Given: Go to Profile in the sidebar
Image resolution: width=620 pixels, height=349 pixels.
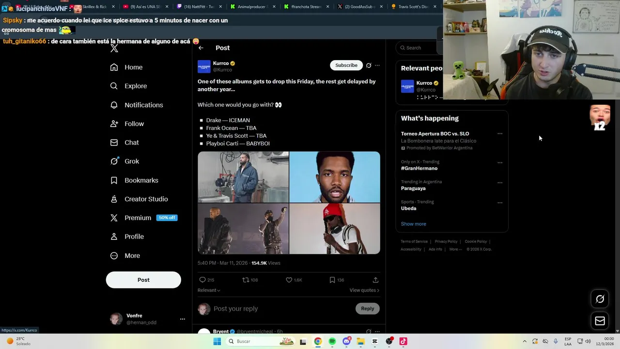Looking at the screenshot, I should coord(127,237).
